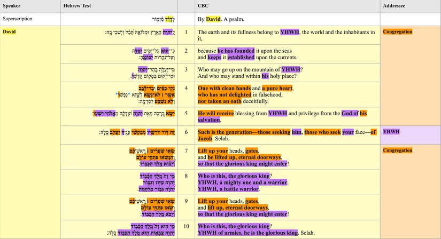
Task: Click verse number 10 cell
Action: coord(185,226)
